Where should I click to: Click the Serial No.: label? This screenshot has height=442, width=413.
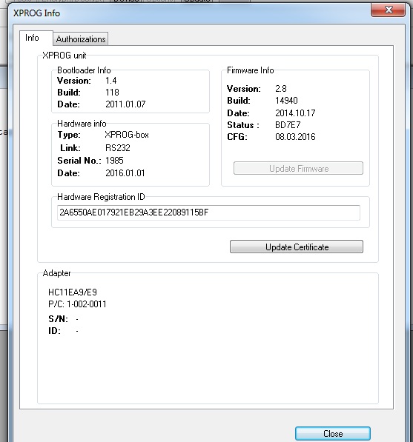coord(79,161)
